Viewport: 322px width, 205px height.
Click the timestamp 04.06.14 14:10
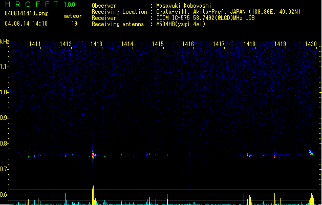[x=26, y=24]
